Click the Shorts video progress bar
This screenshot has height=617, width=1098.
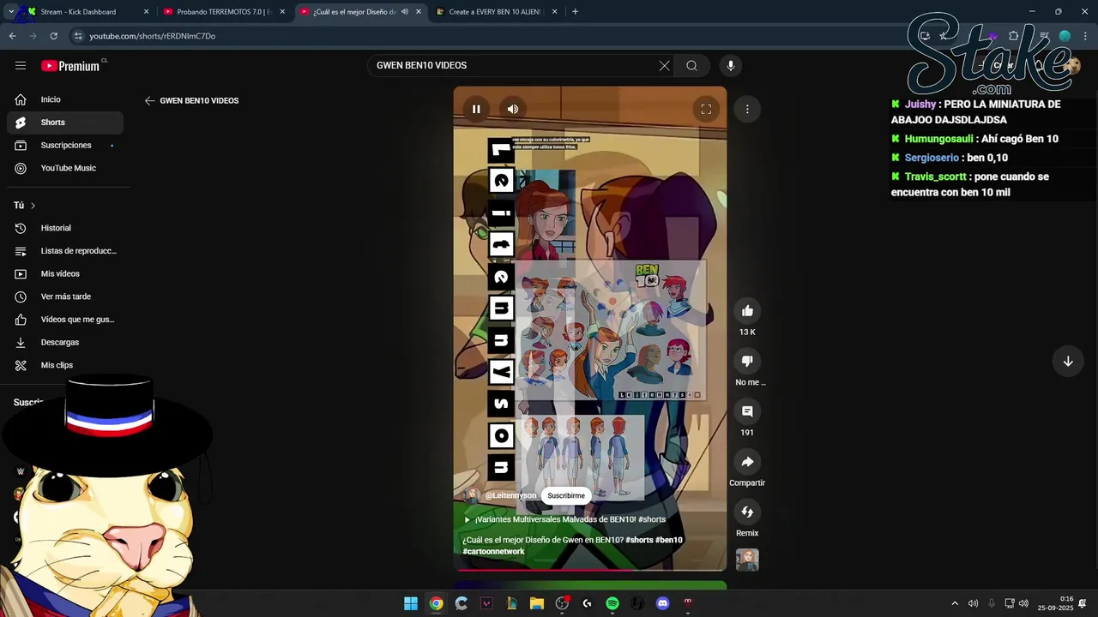click(590, 569)
